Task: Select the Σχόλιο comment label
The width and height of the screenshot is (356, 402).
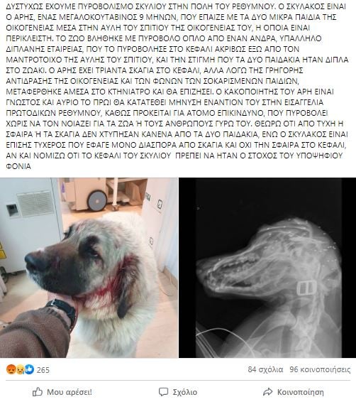Action: 185,392
